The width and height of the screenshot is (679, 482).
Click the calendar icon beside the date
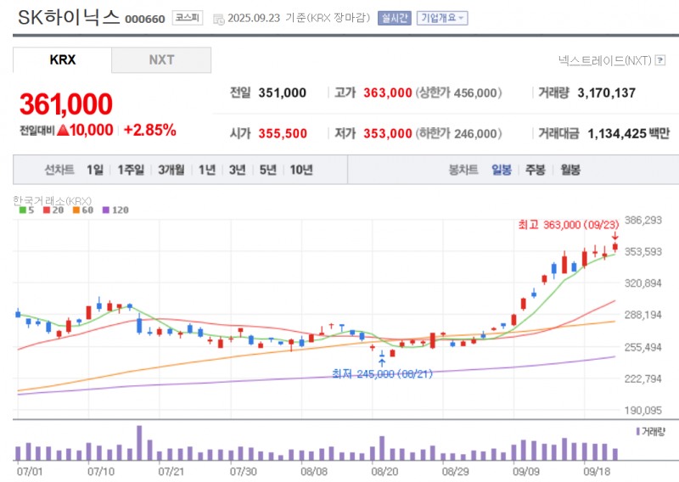(219, 19)
